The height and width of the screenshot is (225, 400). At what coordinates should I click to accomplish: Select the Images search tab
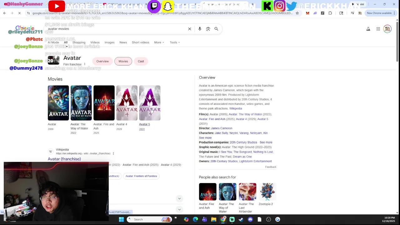coord(109,42)
